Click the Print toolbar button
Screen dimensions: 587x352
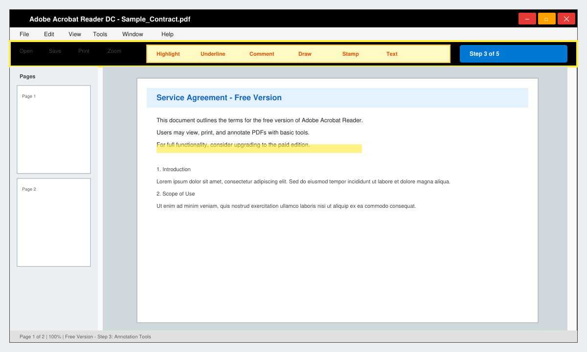point(84,51)
